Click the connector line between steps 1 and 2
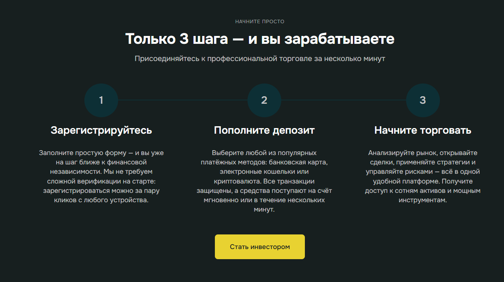 point(183,100)
